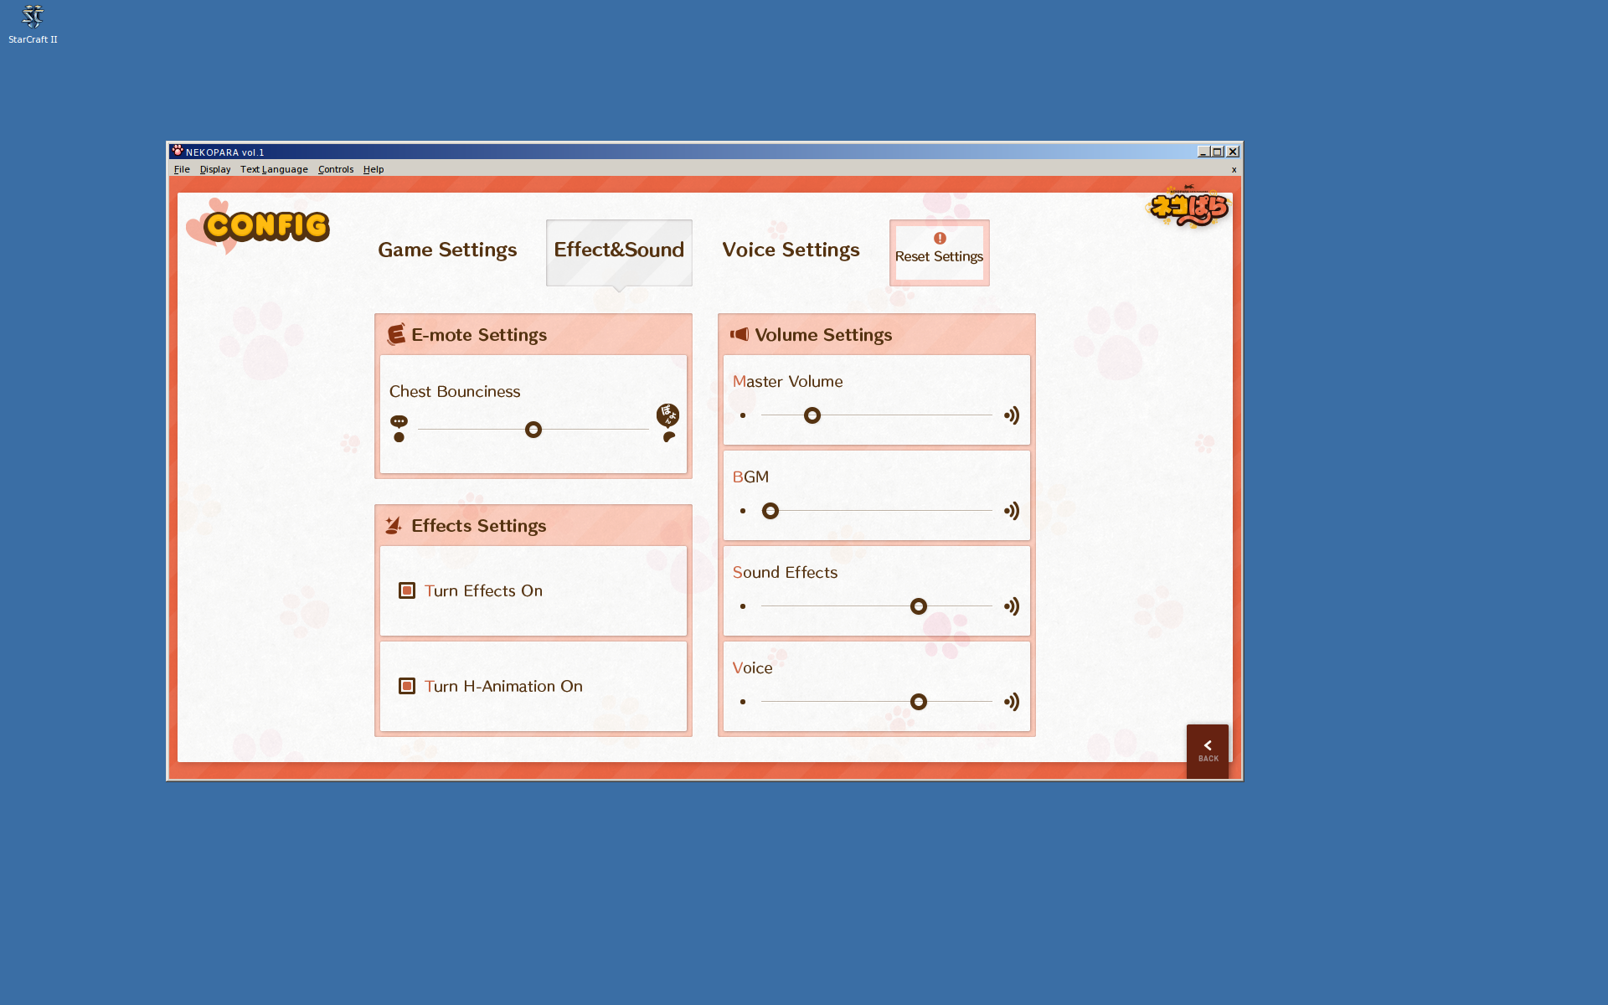Toggle Turn Effects On checkbox
Viewport: 1608px width, 1005px height.
tap(407, 590)
